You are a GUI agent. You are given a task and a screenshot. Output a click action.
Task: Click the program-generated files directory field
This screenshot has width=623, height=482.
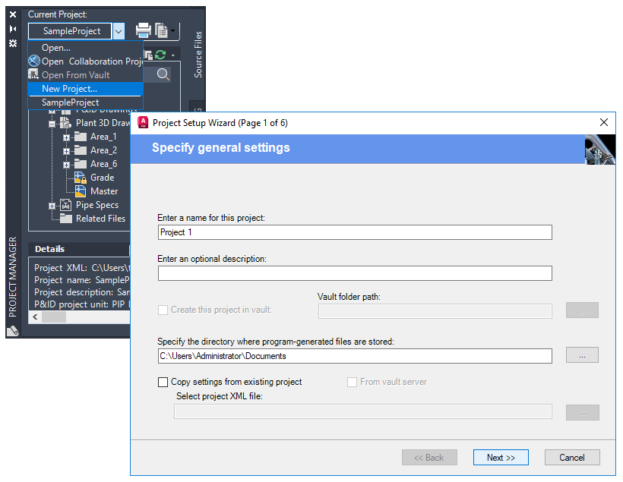click(355, 356)
